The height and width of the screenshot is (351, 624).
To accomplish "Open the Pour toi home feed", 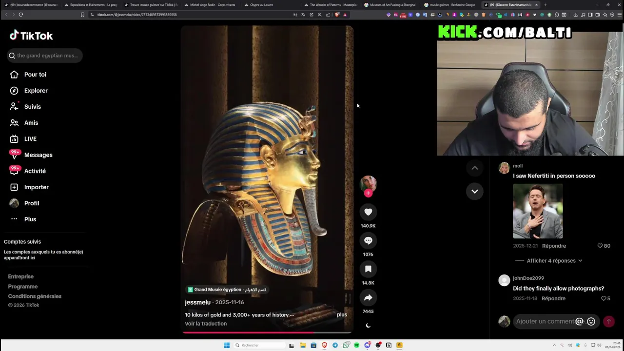I will pyautogui.click(x=28, y=75).
